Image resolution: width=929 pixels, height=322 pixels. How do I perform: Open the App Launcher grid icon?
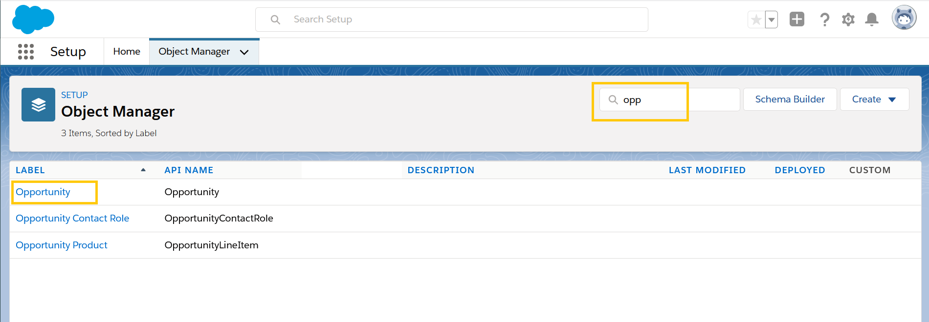26,52
